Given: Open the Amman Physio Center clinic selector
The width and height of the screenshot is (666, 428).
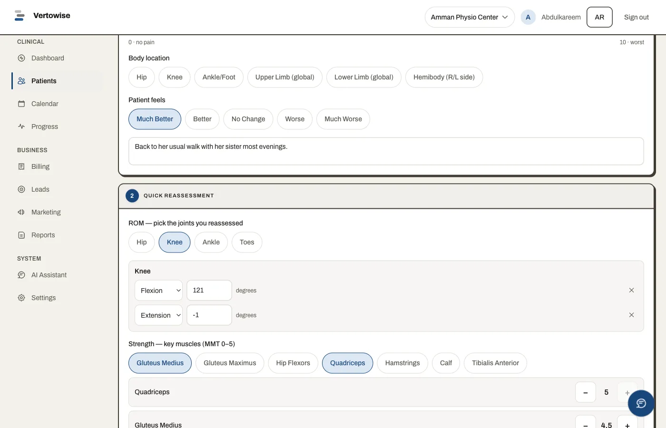Looking at the screenshot, I should coord(470,17).
